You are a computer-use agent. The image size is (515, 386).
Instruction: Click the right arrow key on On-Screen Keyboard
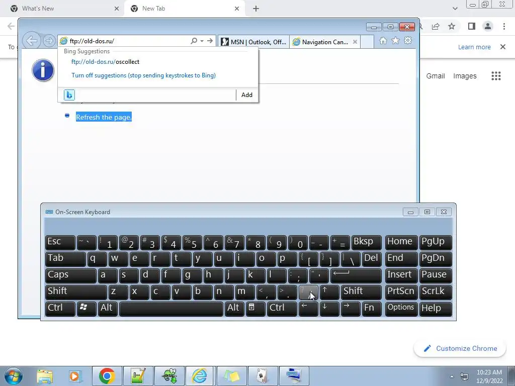click(x=351, y=309)
